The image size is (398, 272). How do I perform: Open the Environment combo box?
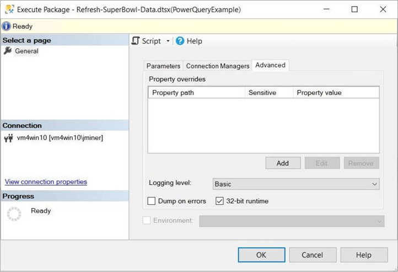pyautogui.click(x=292, y=221)
